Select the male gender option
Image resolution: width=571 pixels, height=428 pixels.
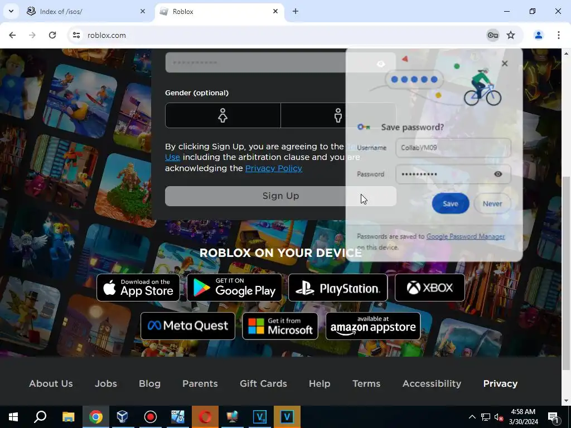pos(338,115)
